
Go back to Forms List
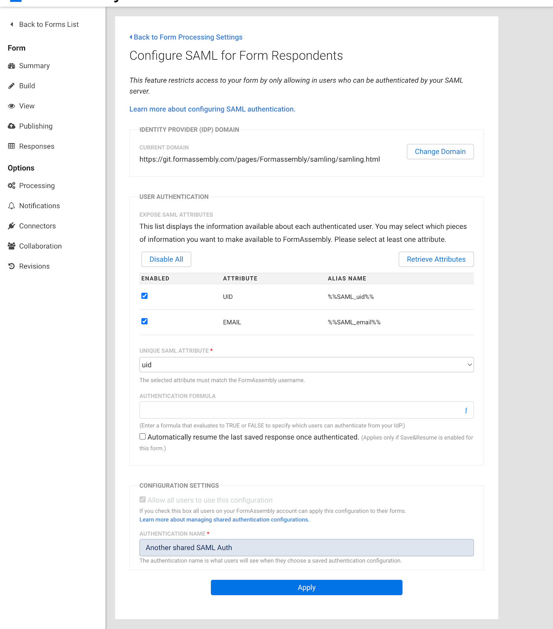[49, 24]
